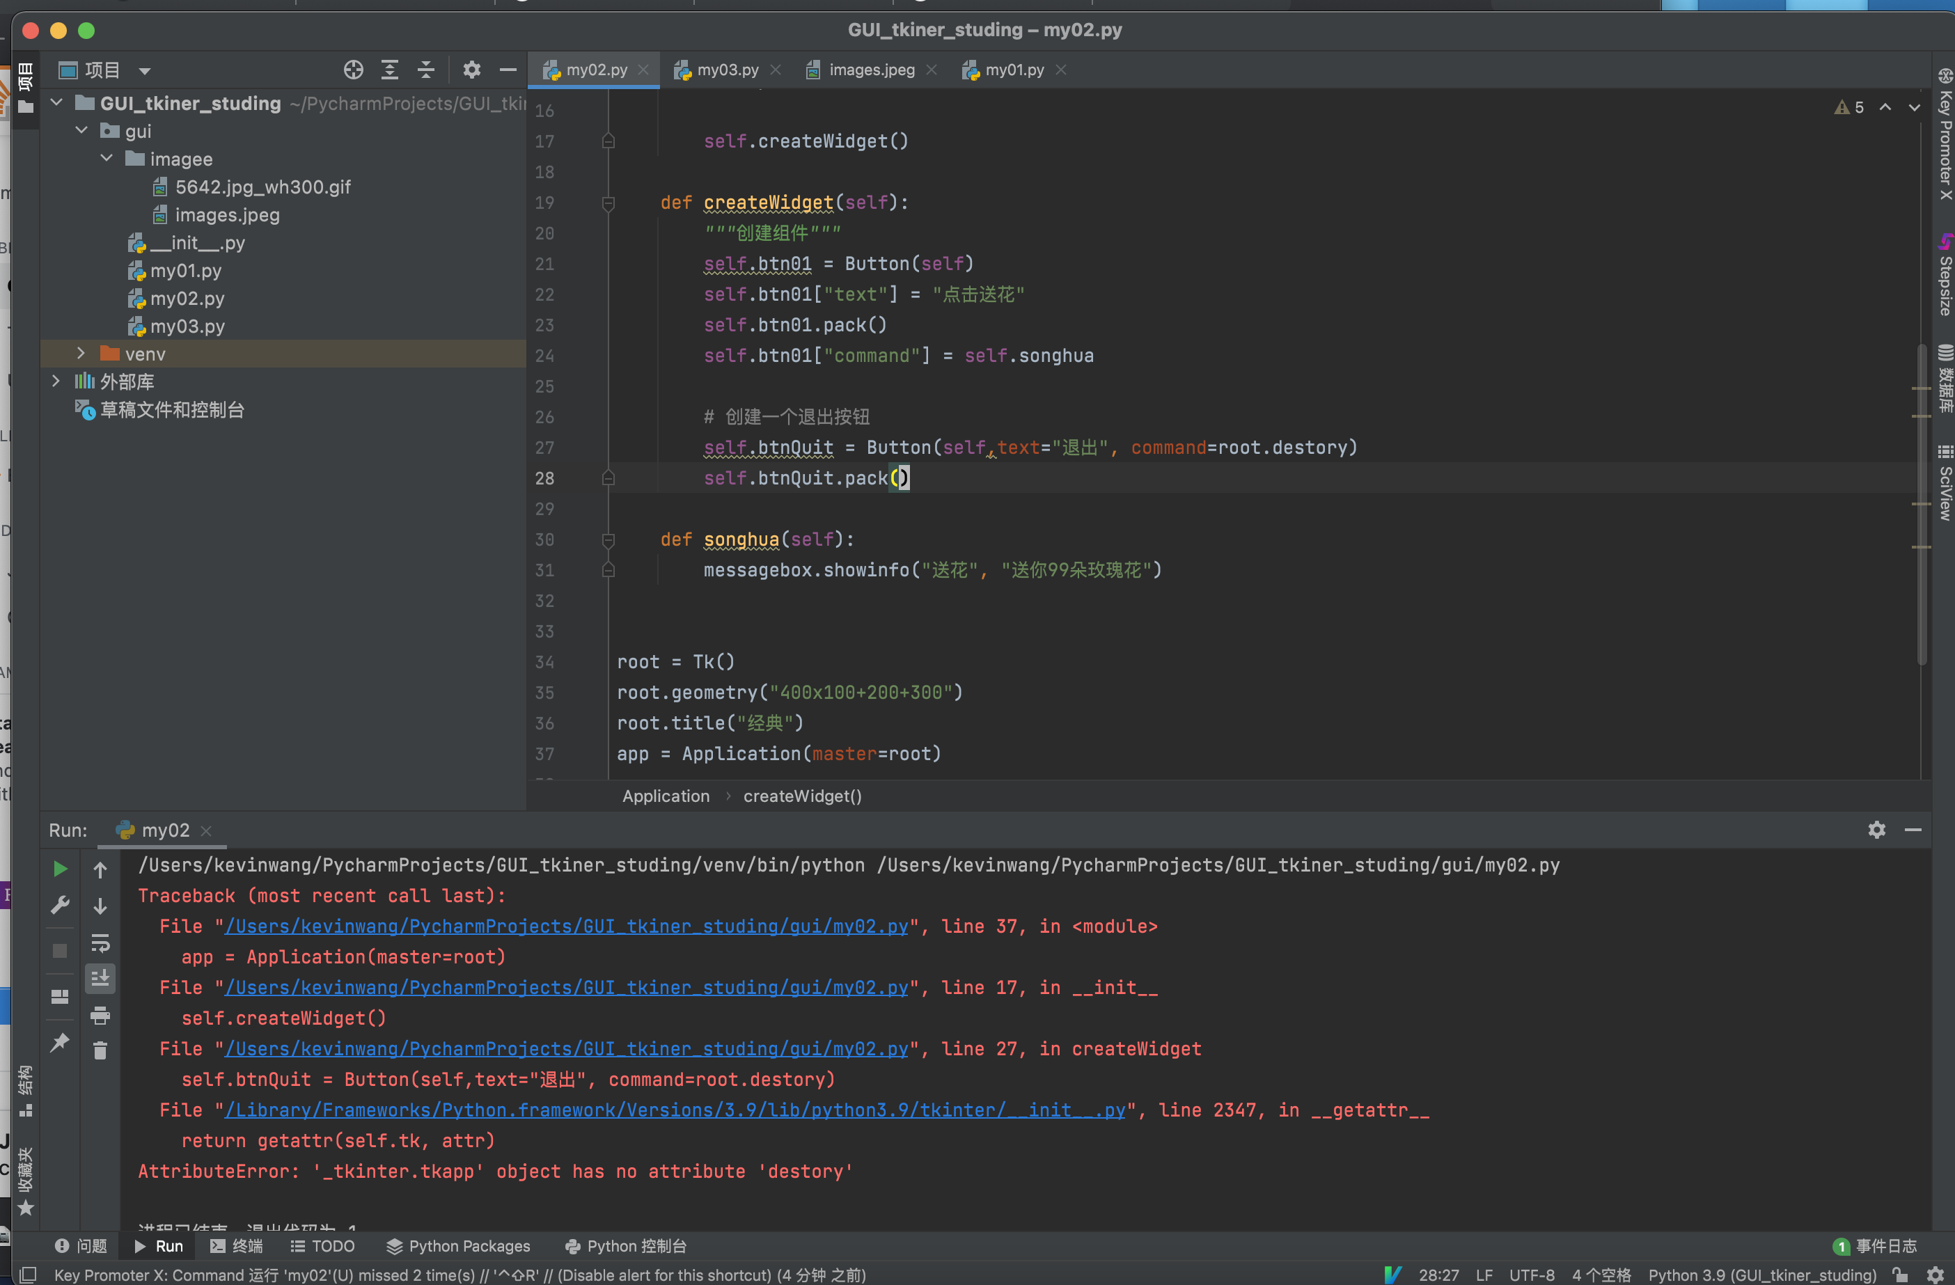Image resolution: width=1955 pixels, height=1285 pixels.
Task: Collapse the GUI_tkiner_studing root folder
Action: pos(56,102)
